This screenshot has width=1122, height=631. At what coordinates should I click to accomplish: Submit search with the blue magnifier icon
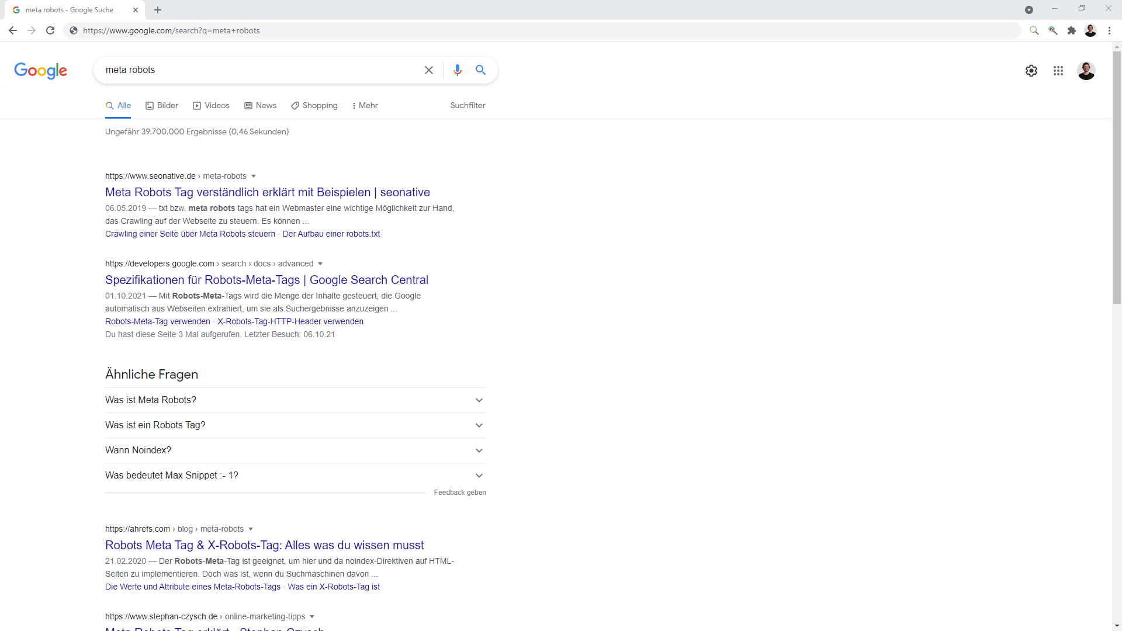point(481,70)
